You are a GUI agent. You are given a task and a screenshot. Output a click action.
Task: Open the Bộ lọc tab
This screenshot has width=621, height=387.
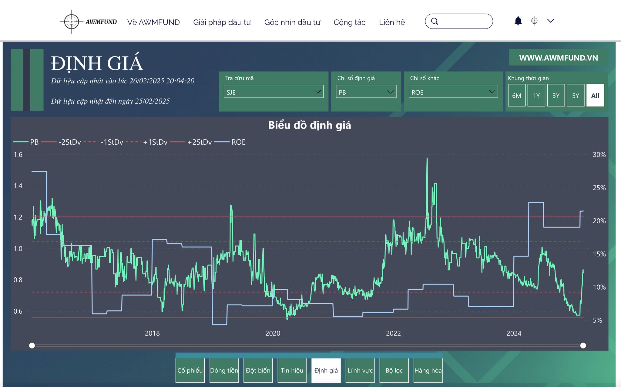(x=394, y=370)
